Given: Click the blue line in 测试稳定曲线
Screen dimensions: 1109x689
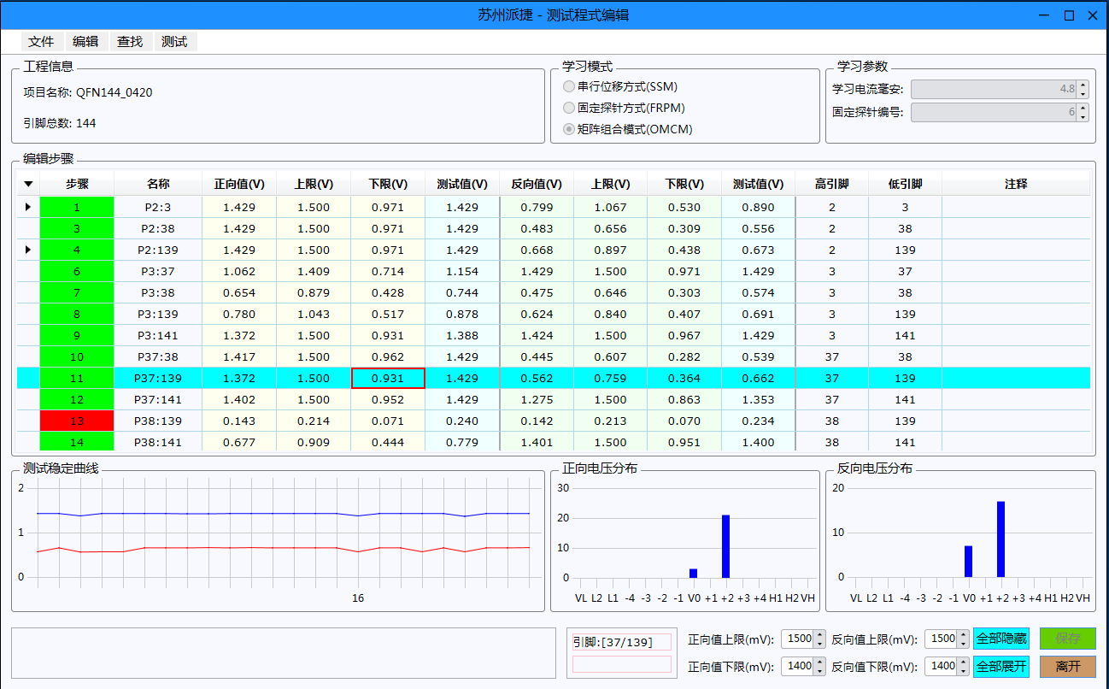Looking at the screenshot, I should point(283,514).
